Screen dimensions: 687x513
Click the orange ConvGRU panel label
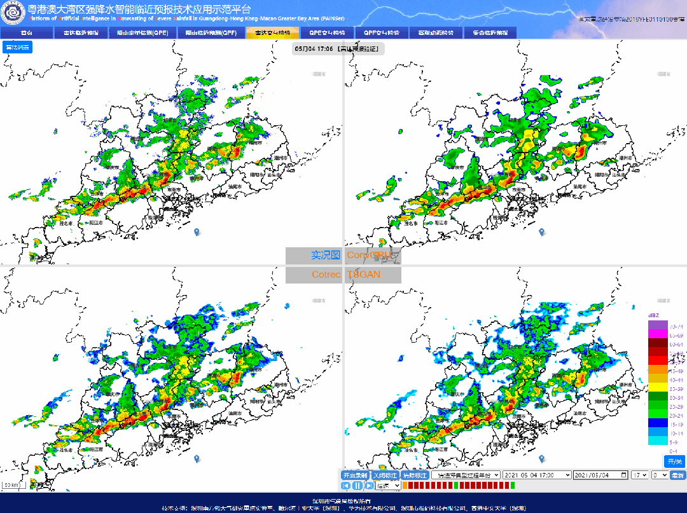(369, 255)
